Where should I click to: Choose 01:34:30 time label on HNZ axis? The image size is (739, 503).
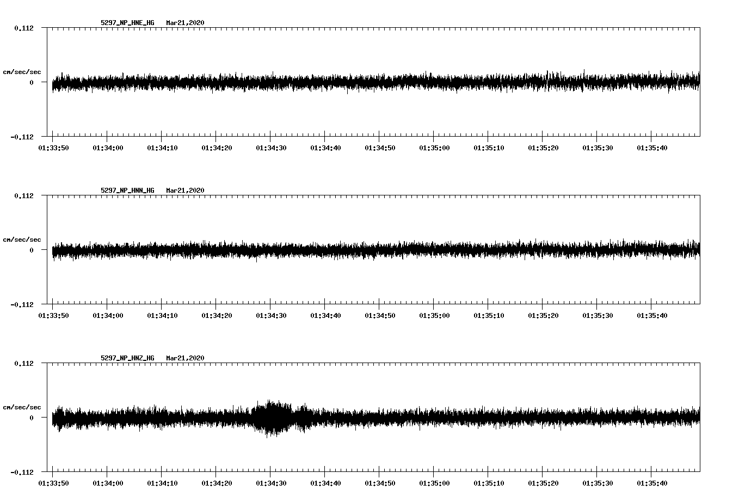271,483
